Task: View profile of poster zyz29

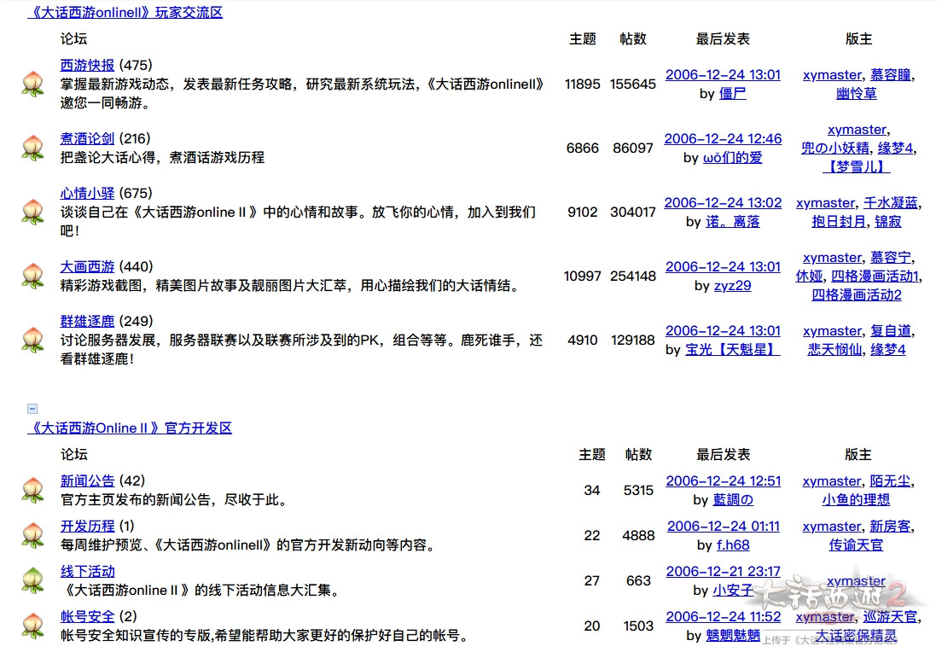Action: [732, 285]
